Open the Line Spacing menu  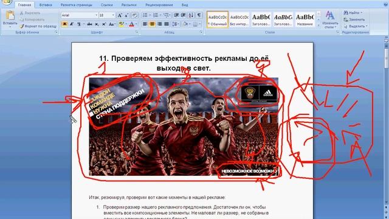tap(176, 24)
